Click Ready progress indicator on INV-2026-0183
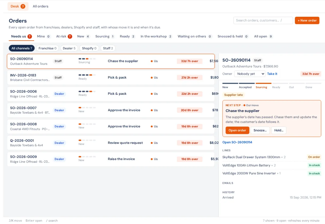Screen dimensions: 325x224 87,75
